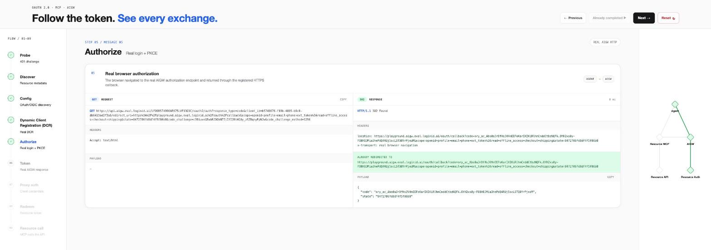Viewport: 711px width, 250px height.
Task: Select the Resource MCP diamond node
Action: (x=659, y=137)
